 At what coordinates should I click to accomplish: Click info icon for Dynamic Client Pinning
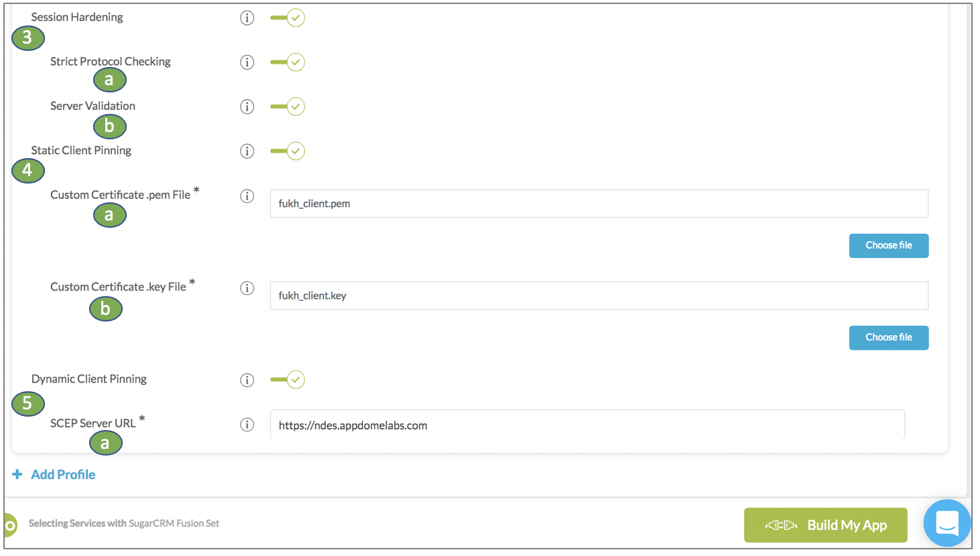pos(247,380)
